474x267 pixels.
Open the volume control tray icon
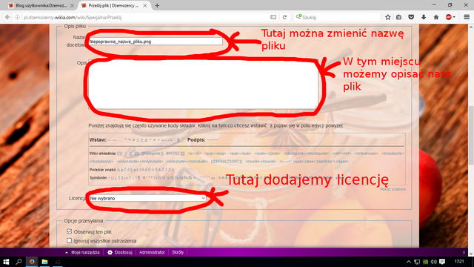coord(434,262)
